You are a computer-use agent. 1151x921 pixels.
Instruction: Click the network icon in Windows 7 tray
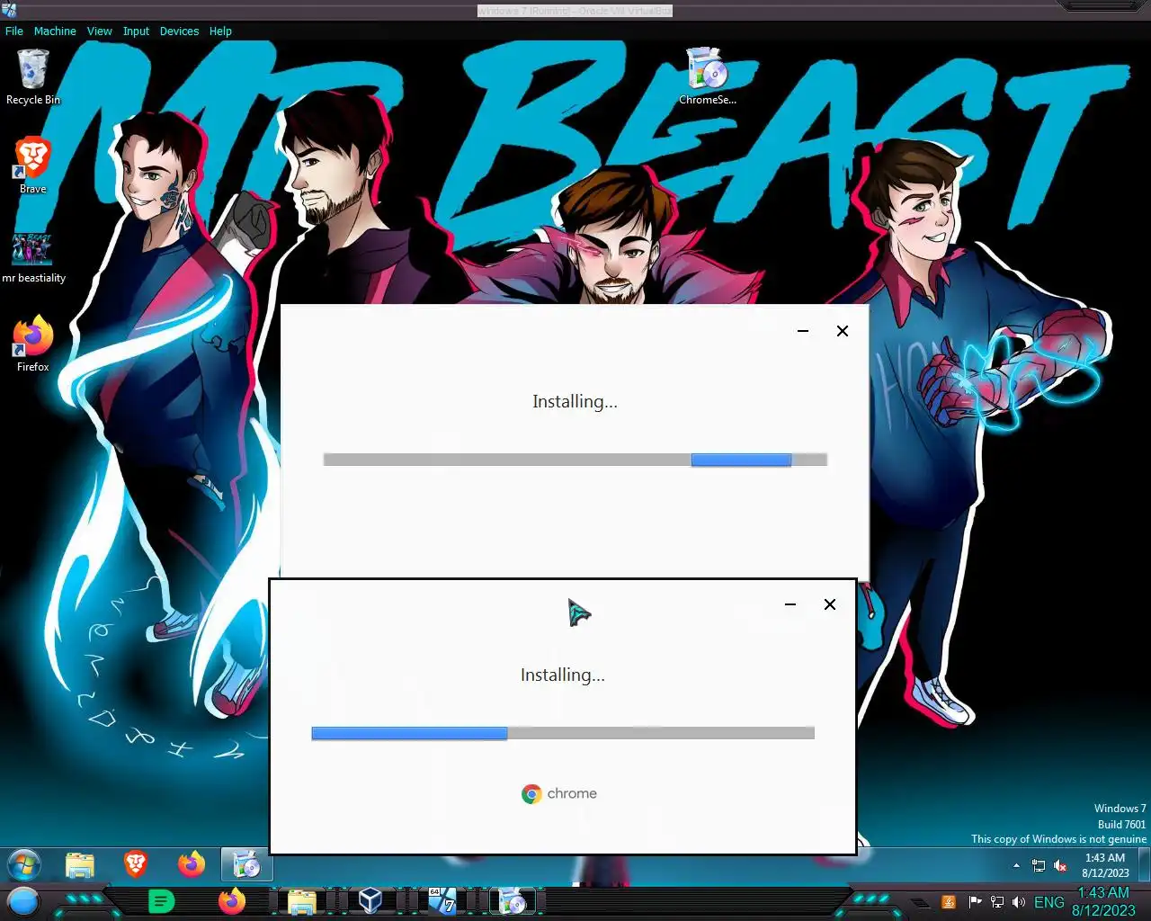point(1039,865)
